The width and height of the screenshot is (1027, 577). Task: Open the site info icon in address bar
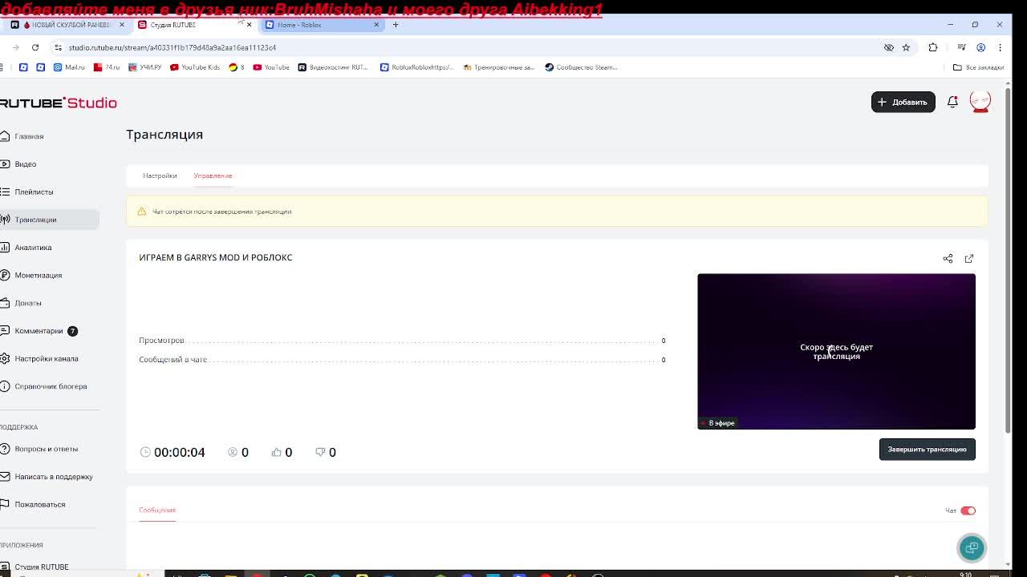click(58, 47)
